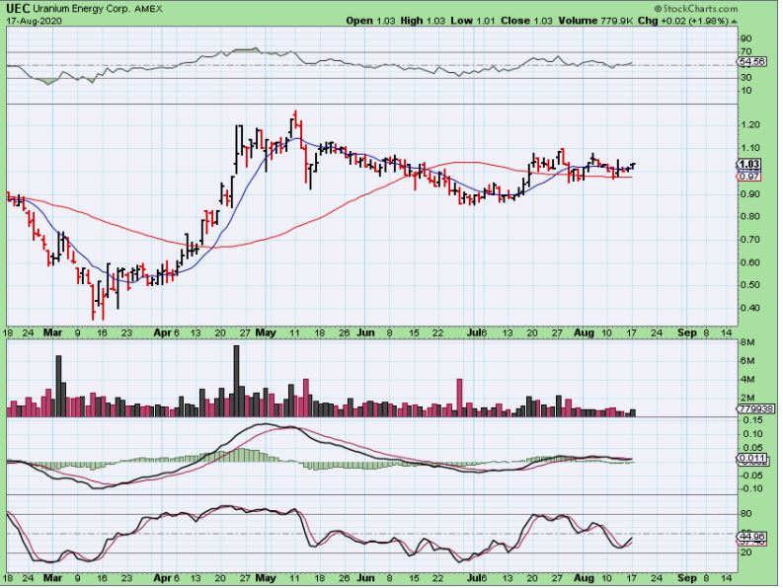Viewport: 783px width, 588px height.
Task: Click the May label under the price panel
Action: (266, 332)
